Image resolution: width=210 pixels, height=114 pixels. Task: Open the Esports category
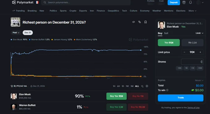pos(83,11)
